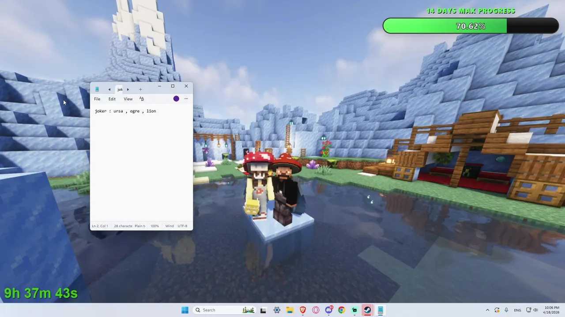Open the File menu in Notepad
The image size is (565, 317).
point(97,99)
